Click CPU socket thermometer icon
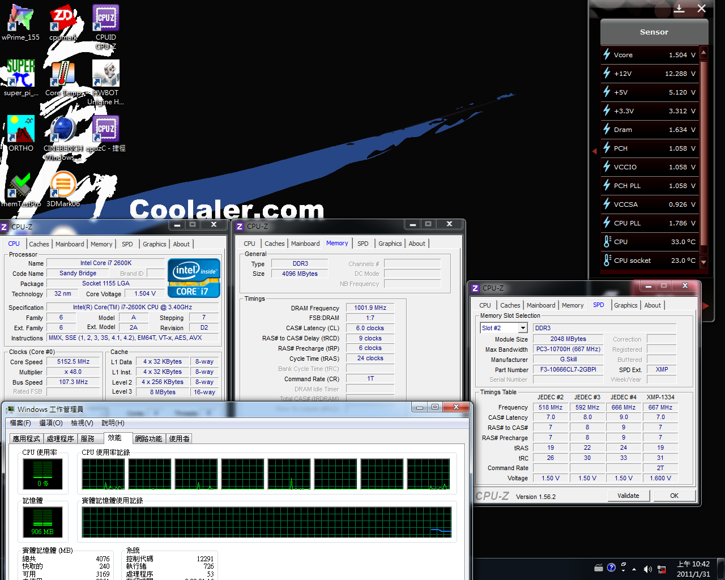Viewport: 725px width, 580px height. click(x=607, y=260)
